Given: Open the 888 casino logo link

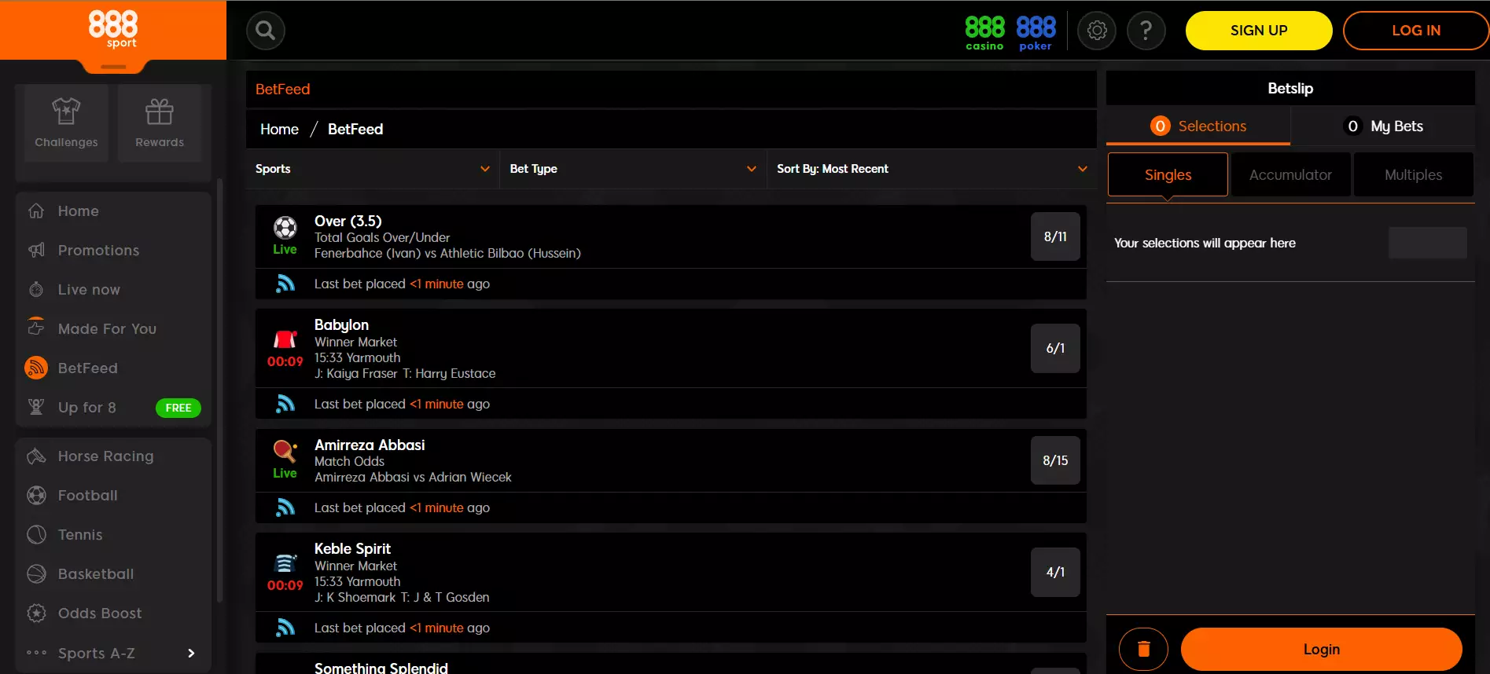Looking at the screenshot, I should coord(984,33).
